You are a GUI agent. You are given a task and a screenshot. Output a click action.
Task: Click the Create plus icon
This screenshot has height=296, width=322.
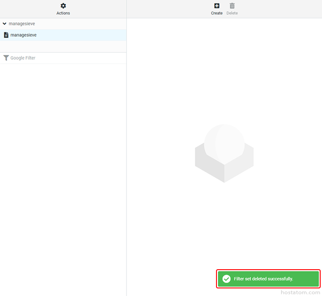[217, 6]
